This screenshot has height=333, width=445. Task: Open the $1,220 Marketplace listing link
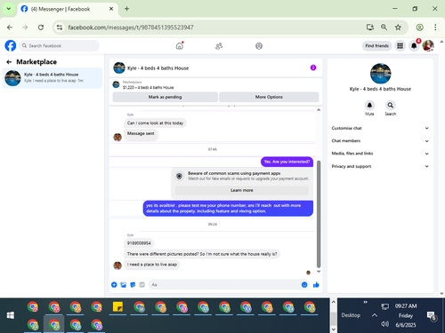pos(148,88)
